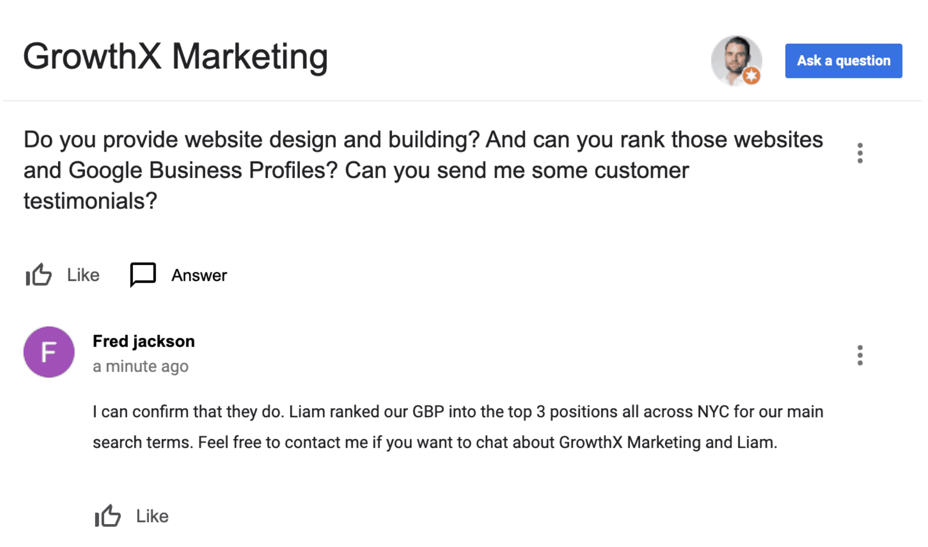Click Fred jackson's answer text body
The height and width of the screenshot is (547, 928).
point(458,427)
